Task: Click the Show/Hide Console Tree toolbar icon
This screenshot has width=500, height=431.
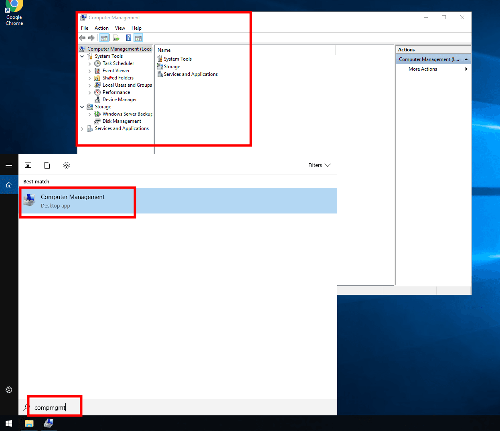Action: pos(104,38)
